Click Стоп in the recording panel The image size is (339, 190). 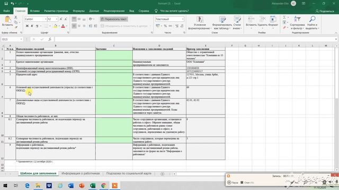pyautogui.click(x=247, y=183)
